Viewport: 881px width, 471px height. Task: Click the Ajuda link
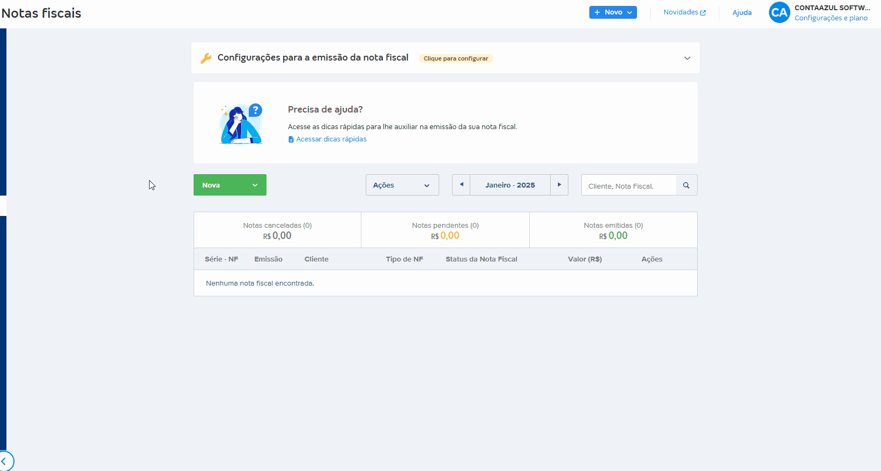click(742, 13)
